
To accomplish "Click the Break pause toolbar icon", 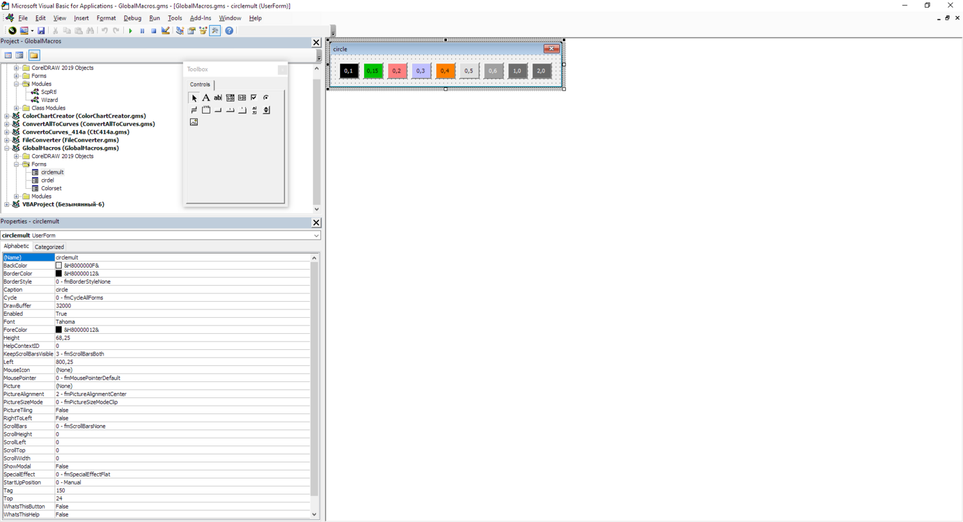I will pos(142,31).
